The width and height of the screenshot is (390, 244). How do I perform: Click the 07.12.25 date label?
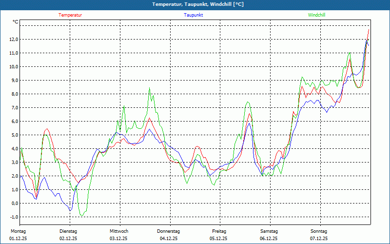(319, 239)
